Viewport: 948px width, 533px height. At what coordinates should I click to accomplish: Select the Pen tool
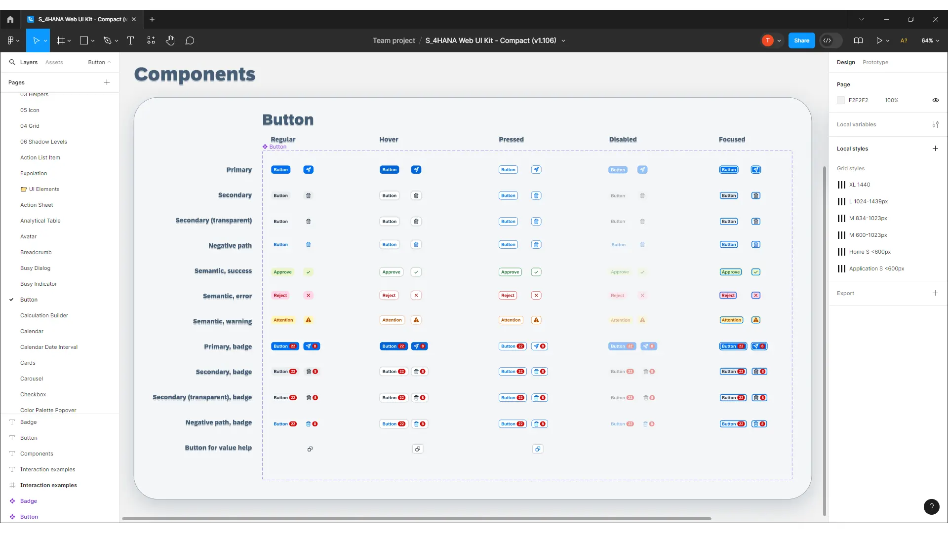pyautogui.click(x=107, y=40)
